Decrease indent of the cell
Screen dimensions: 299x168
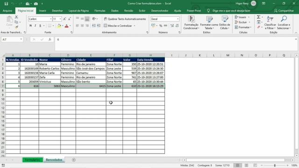pos(94,26)
